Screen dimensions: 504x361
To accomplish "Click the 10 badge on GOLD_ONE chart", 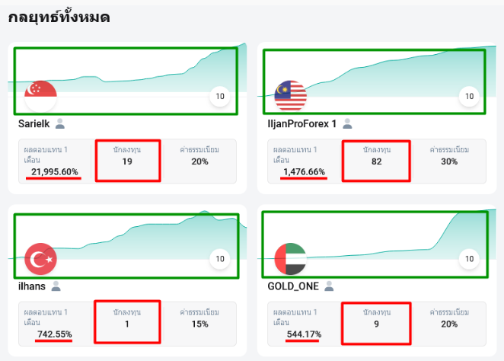I will click(x=469, y=259).
